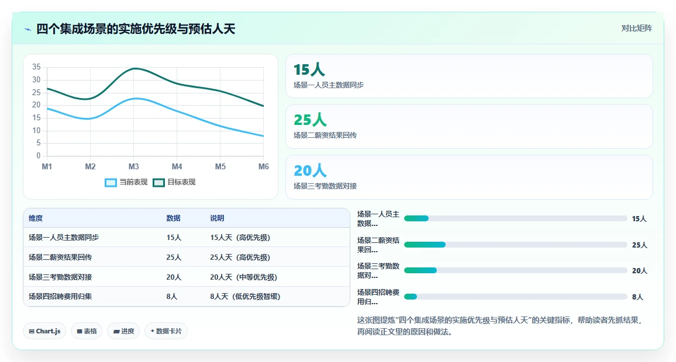Click the 25人 场景二薪资结果回传 card
This screenshot has height=362, width=676.
point(469,126)
